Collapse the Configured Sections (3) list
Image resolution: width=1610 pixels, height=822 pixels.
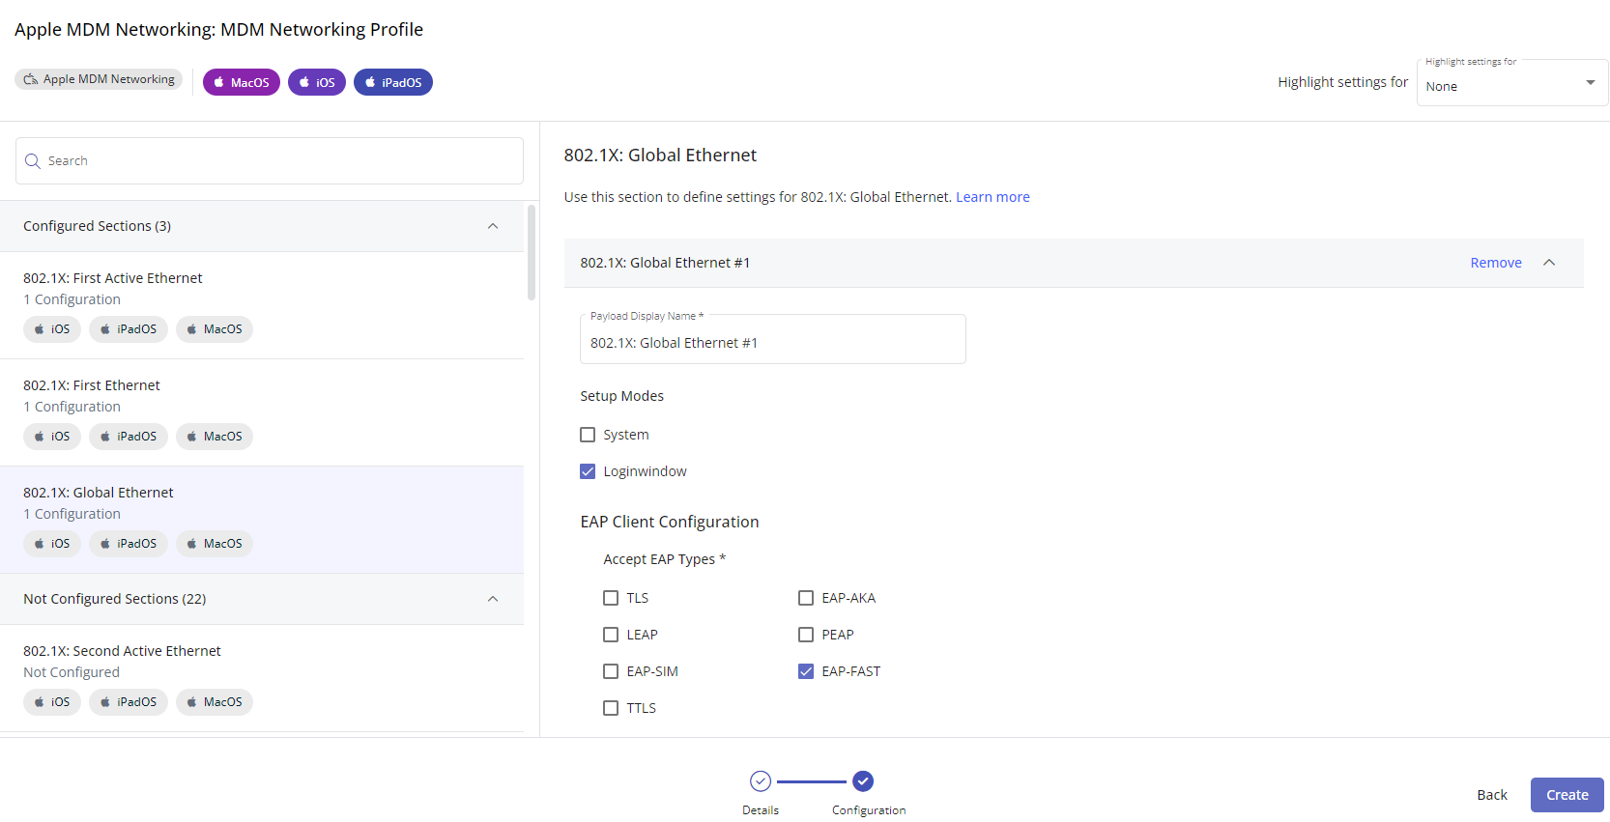click(493, 226)
